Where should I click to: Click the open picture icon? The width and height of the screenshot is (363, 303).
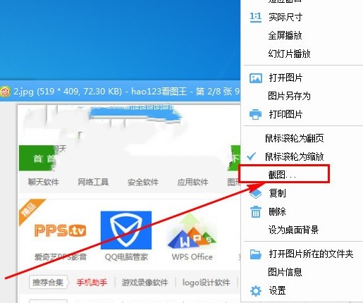tap(256, 78)
